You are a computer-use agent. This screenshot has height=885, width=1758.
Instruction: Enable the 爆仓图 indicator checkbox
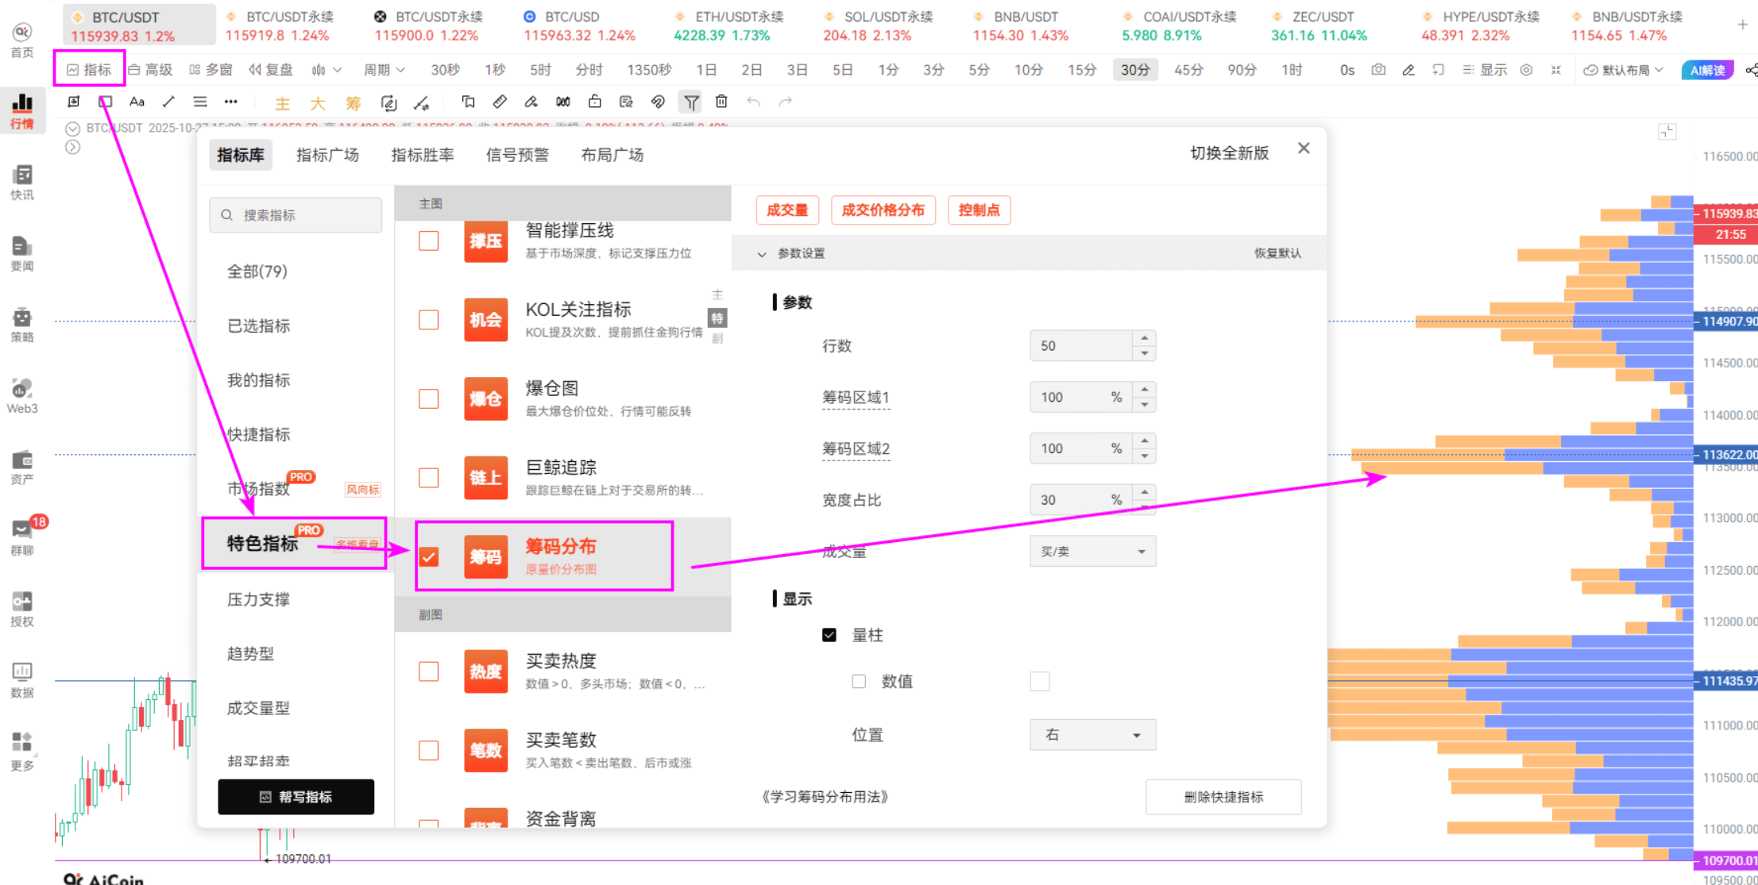pyautogui.click(x=429, y=398)
